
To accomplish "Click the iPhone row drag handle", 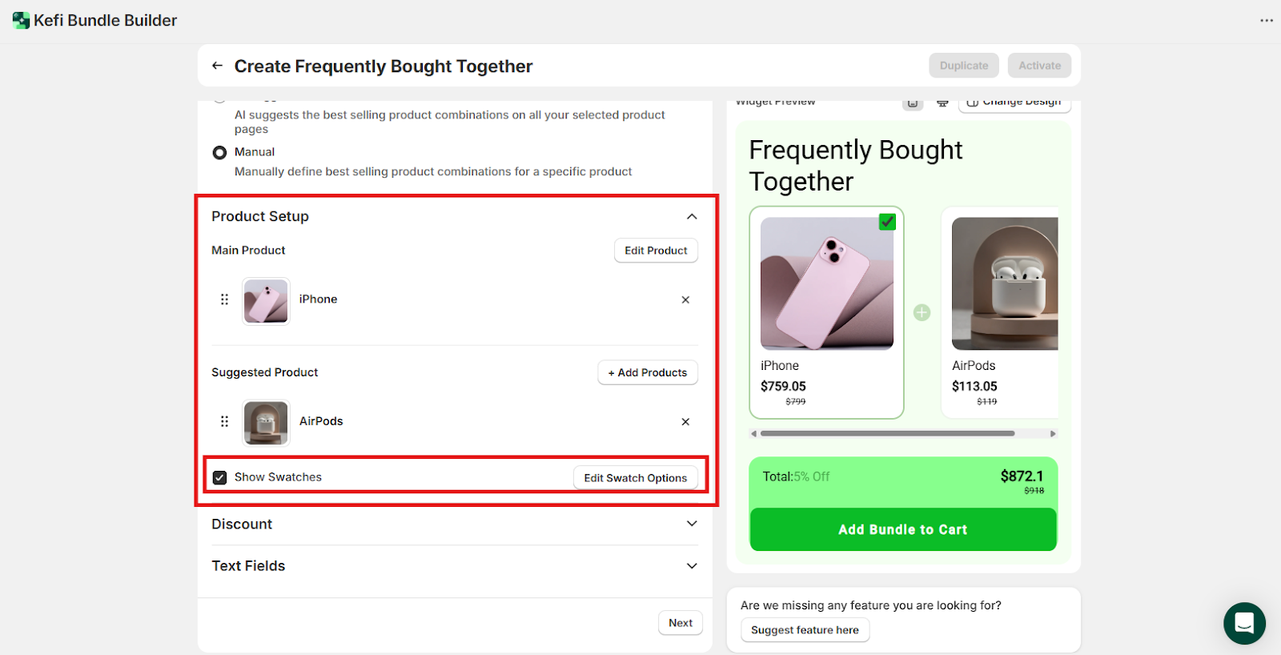I will click(x=224, y=299).
